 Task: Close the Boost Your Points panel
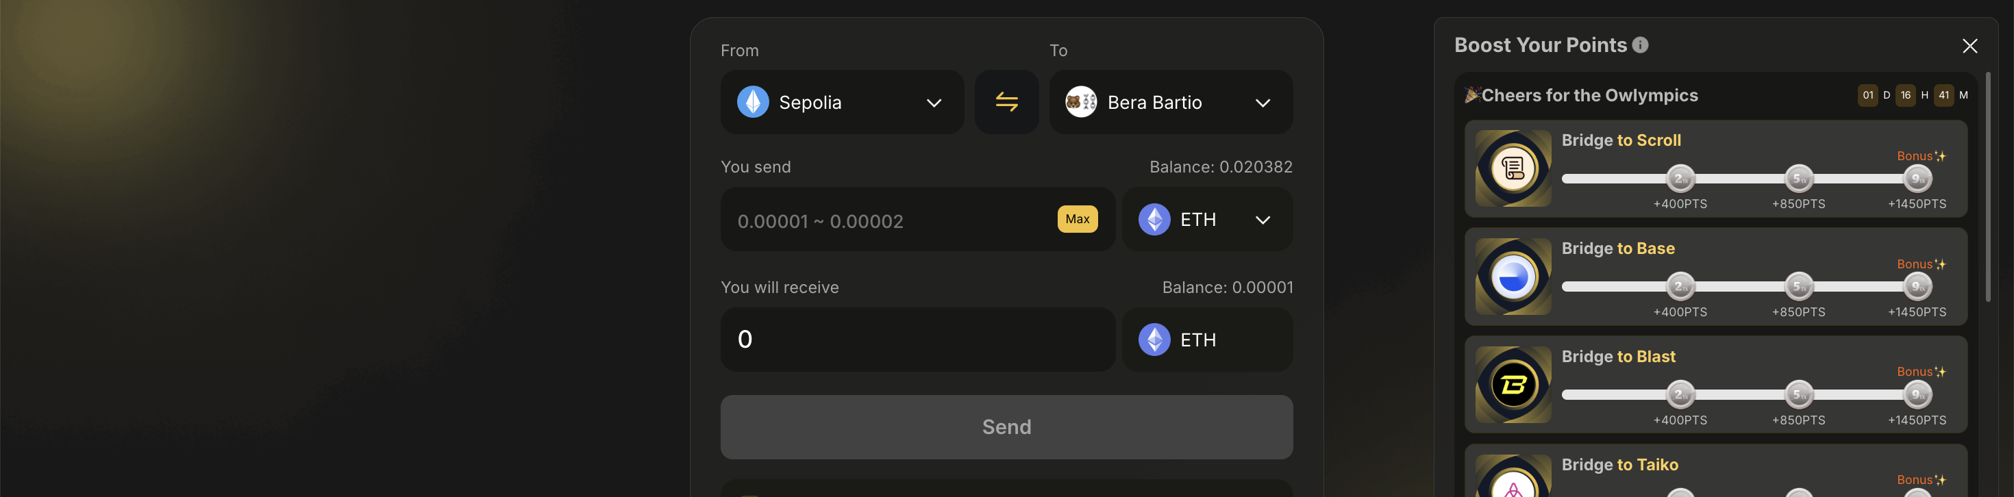pyautogui.click(x=1969, y=46)
